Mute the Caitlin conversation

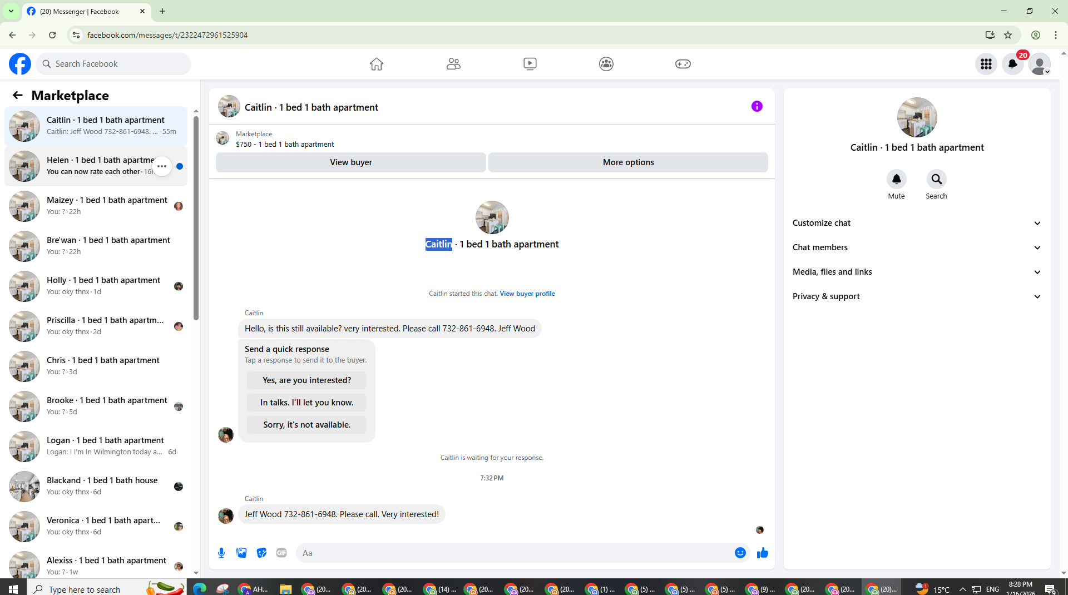(897, 179)
